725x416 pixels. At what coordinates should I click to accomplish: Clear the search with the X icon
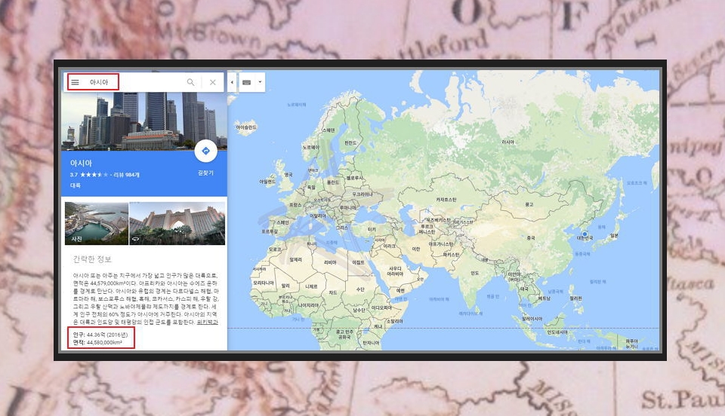[x=213, y=82]
